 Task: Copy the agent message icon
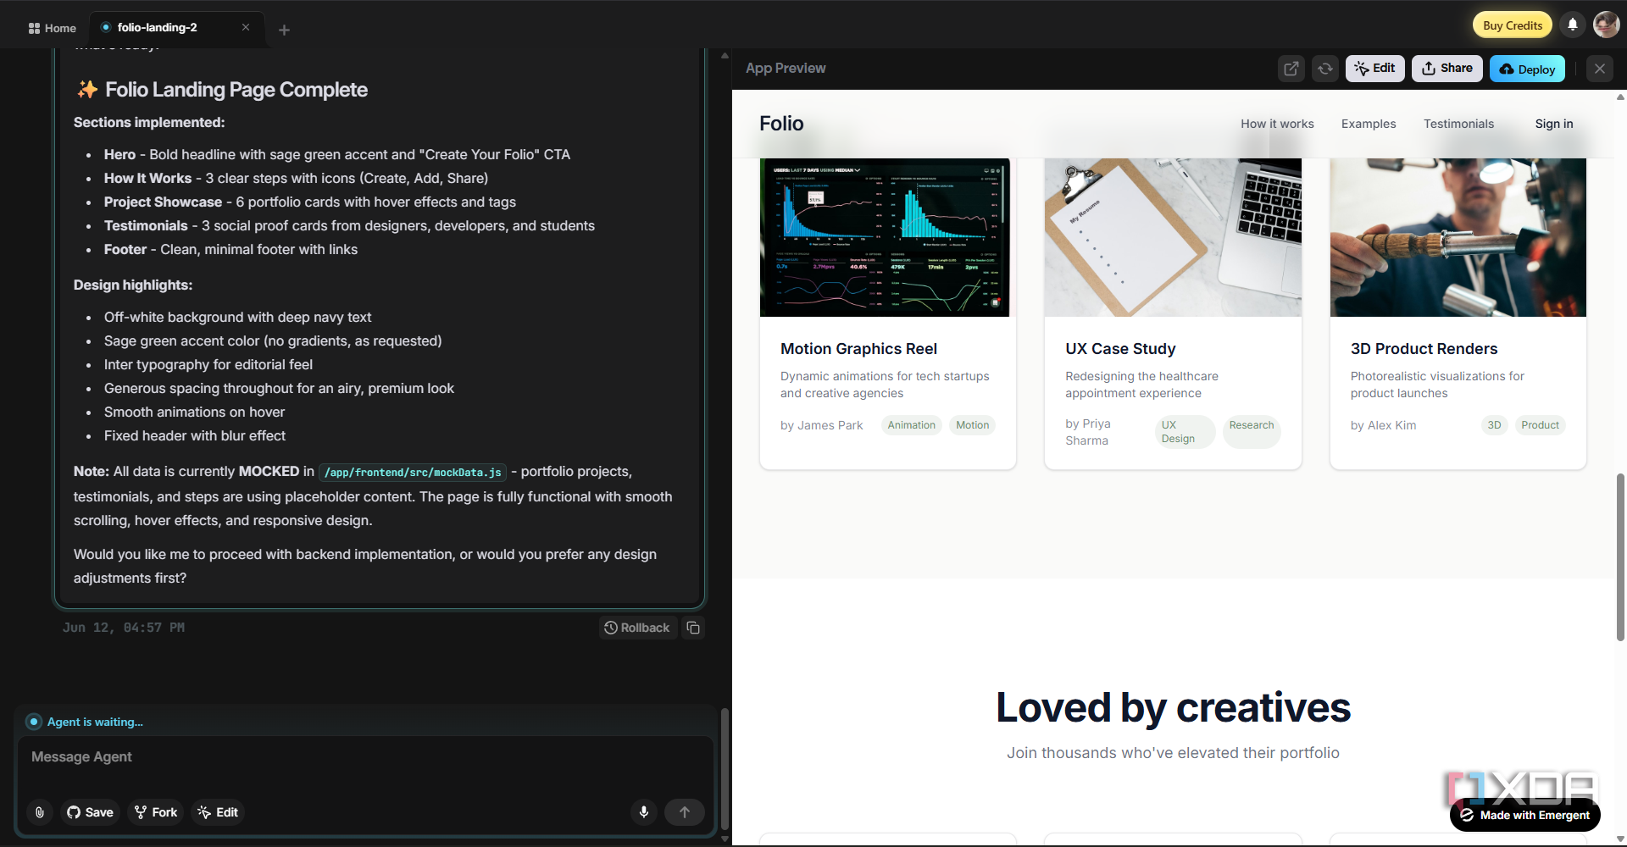(x=693, y=628)
